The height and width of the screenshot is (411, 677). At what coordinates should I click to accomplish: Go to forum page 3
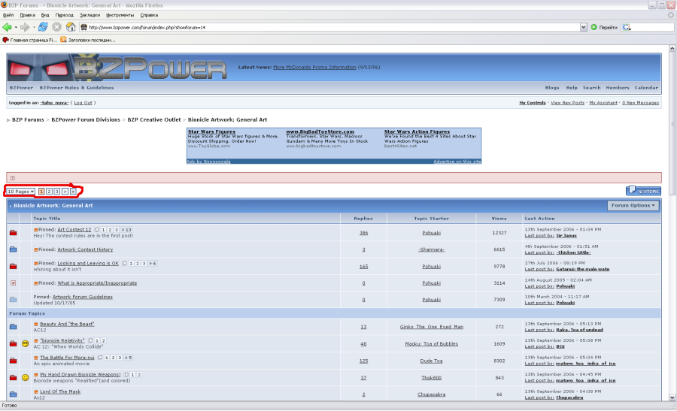57,192
